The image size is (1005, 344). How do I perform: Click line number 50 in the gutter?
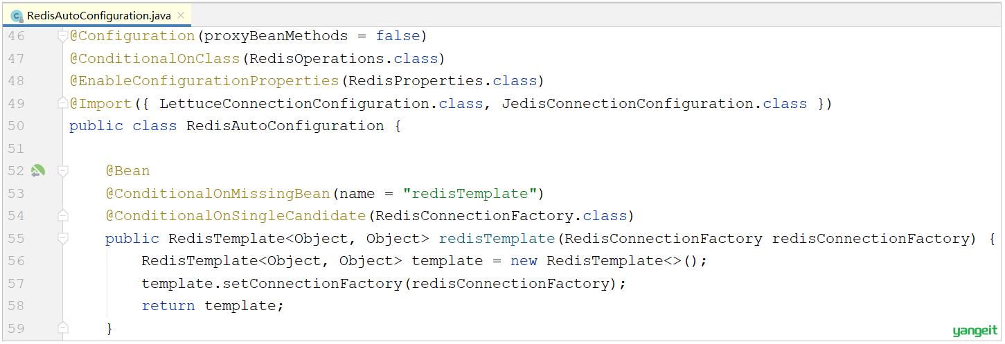16,126
